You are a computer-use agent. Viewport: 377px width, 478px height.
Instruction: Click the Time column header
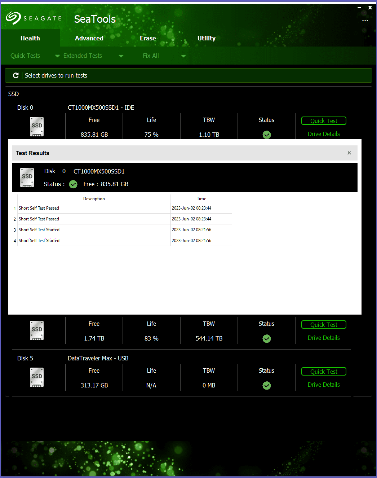click(201, 199)
